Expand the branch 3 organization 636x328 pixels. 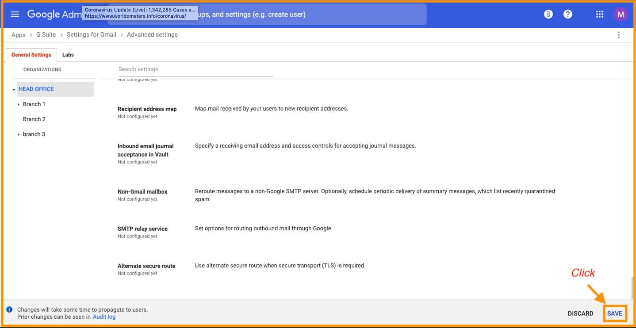click(x=19, y=134)
